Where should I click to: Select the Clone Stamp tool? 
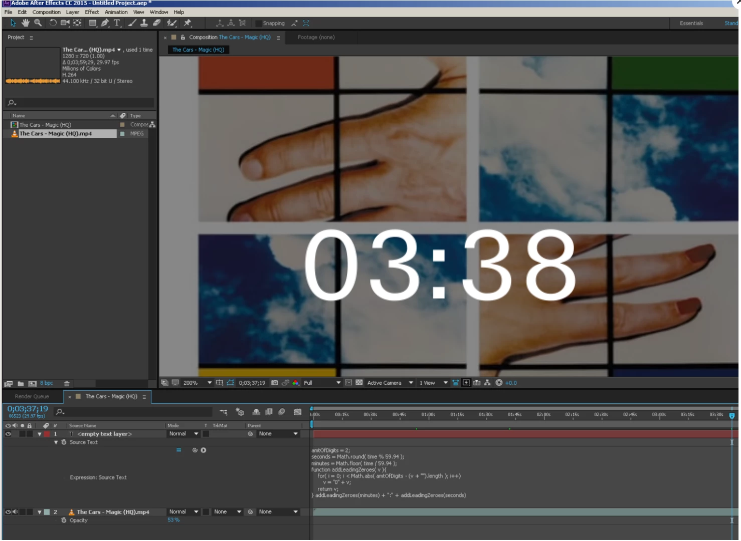coord(144,23)
